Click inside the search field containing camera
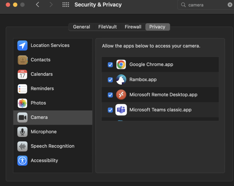 206,5
